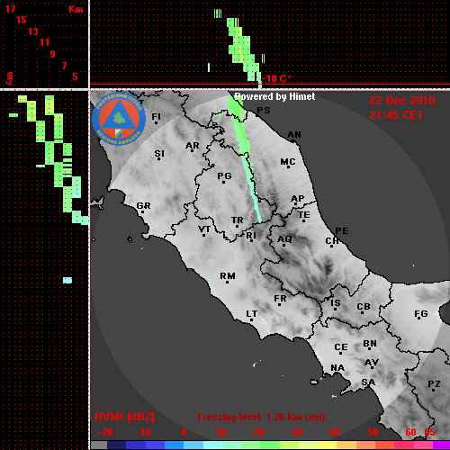Click the SI city label
450x450 pixels.
click(159, 154)
